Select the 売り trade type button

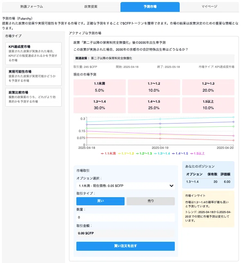pos(151,201)
